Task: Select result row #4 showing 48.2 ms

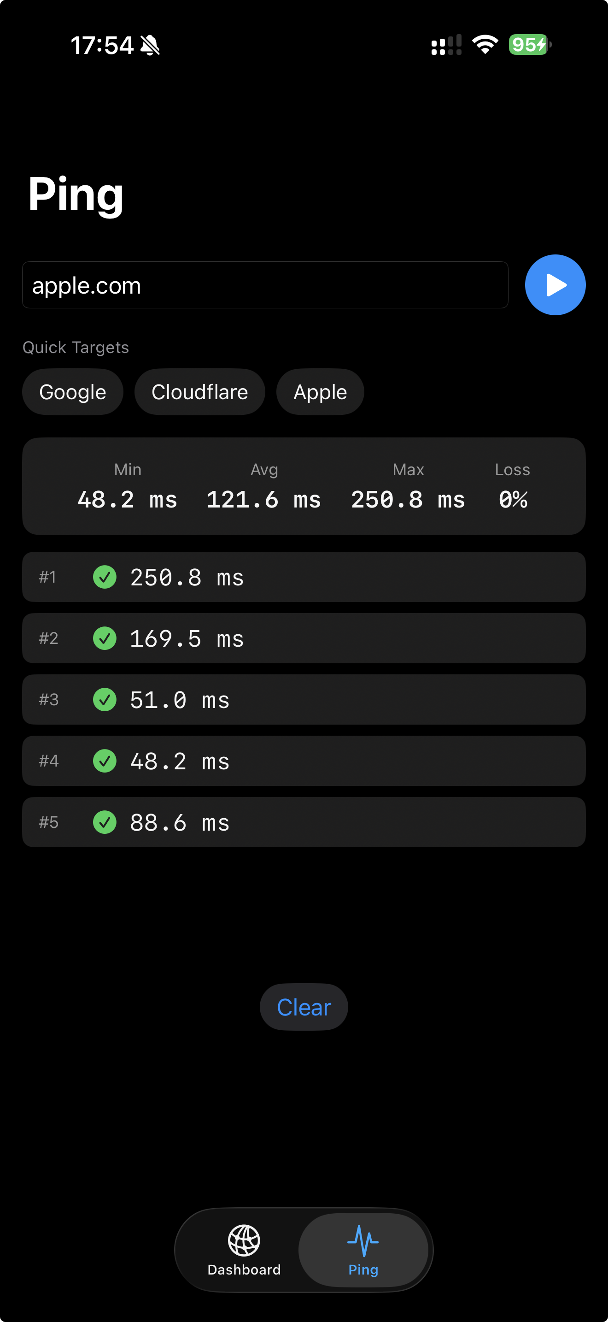Action: click(304, 761)
